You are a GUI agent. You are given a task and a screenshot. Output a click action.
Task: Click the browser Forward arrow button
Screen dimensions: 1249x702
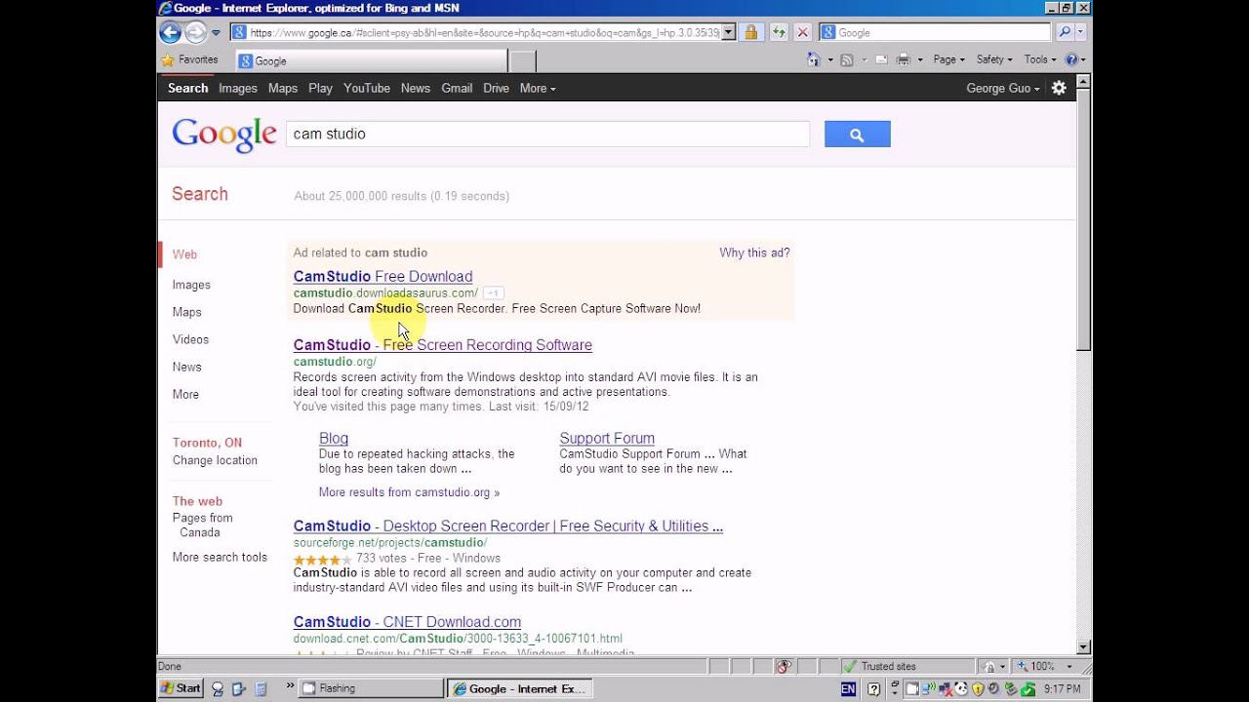click(196, 32)
